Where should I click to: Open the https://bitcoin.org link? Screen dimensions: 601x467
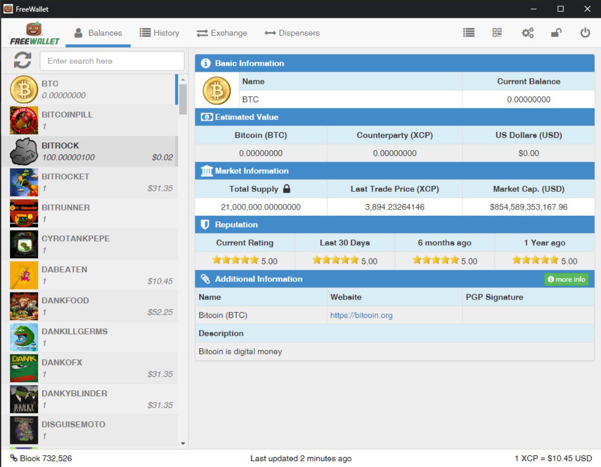[x=361, y=315]
